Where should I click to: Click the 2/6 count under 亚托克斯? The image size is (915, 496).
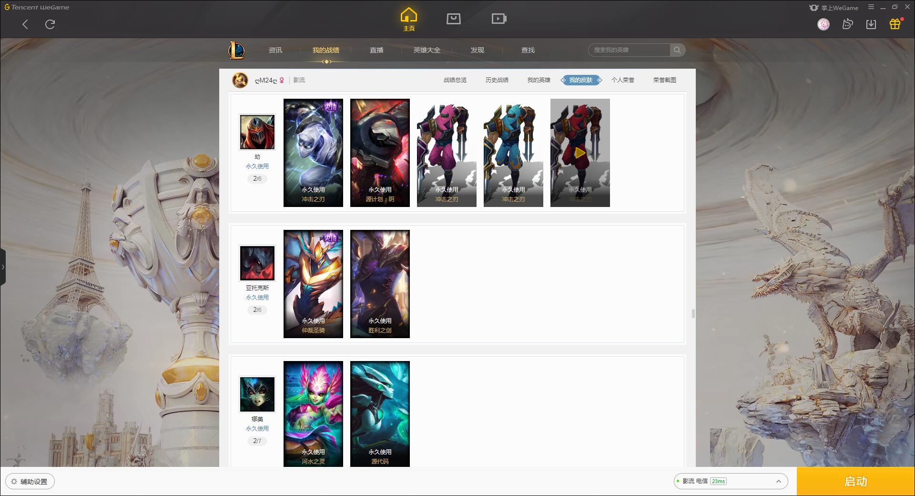pos(257,310)
